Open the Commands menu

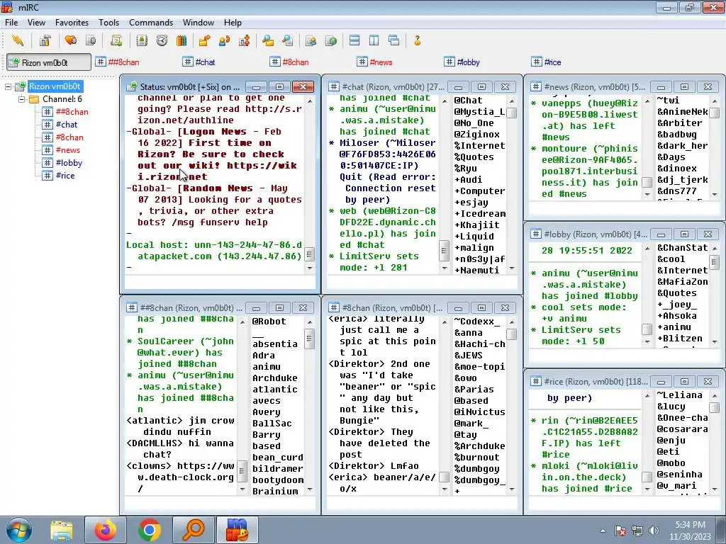151,22
